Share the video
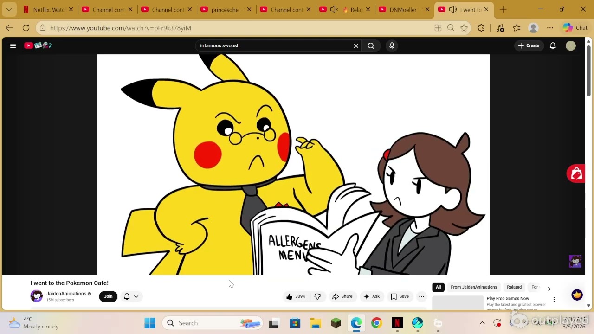Screen dimensions: 594x334 click(342, 296)
